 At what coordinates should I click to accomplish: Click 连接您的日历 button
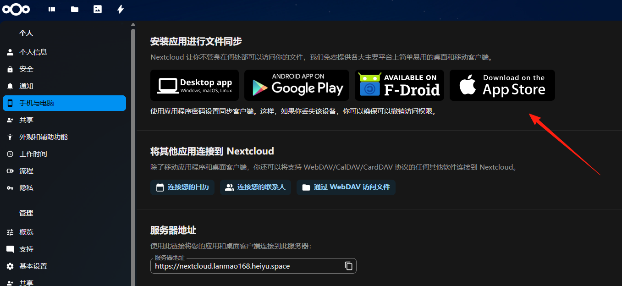[182, 187]
